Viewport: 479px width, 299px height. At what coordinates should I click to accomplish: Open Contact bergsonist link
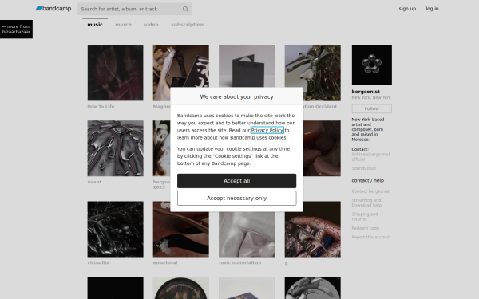(370, 191)
